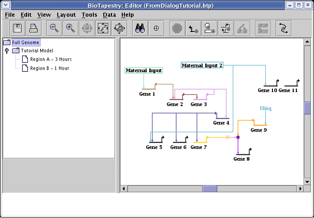The width and height of the screenshot is (314, 218).
Task: Select Region A - 3 Hours item
Action: click(x=51, y=59)
